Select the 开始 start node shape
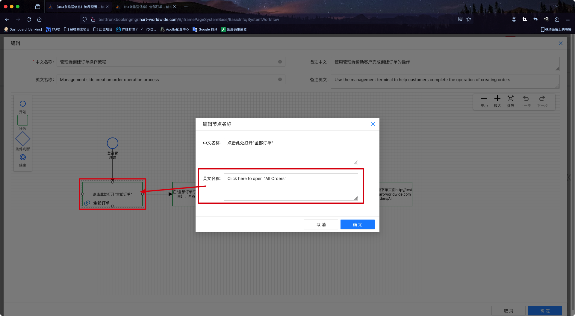The image size is (575, 316). pyautogui.click(x=22, y=104)
